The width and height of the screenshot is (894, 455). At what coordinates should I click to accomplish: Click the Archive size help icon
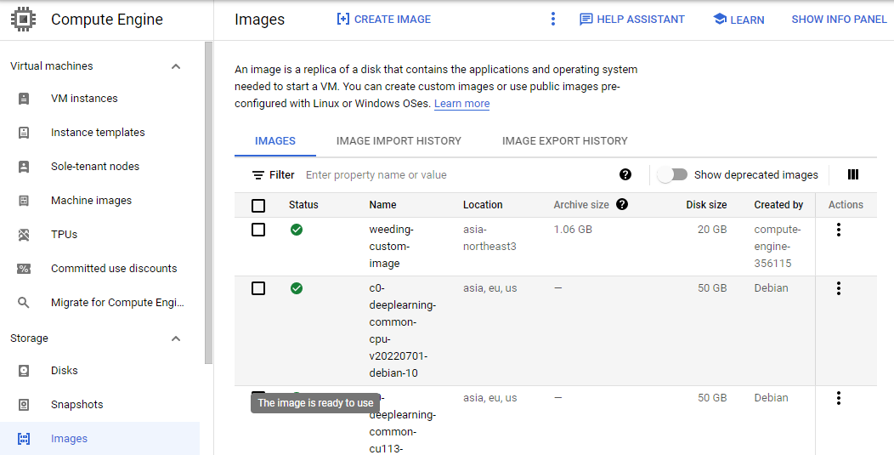pos(622,204)
